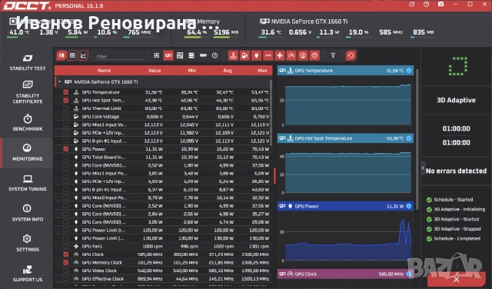Viewport: 492px width, 289px height.
Task: Reset min/max statistics with the reset icon
Action: (x=351, y=55)
